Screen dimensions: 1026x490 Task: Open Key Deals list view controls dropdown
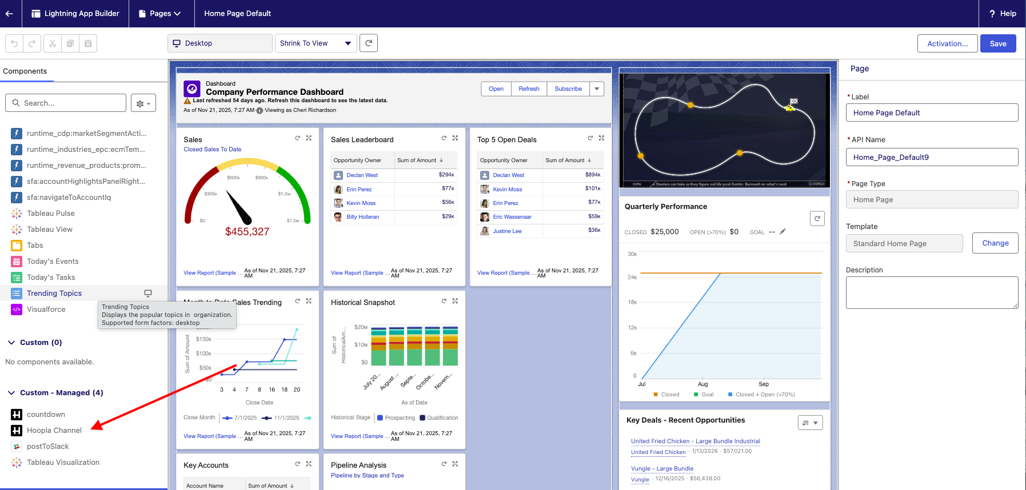tap(810, 423)
